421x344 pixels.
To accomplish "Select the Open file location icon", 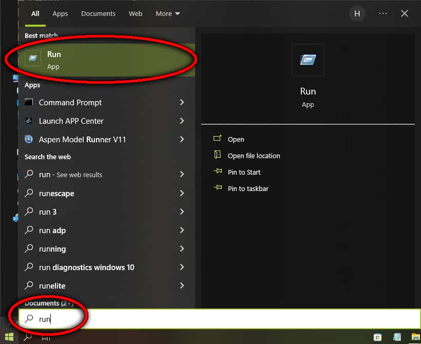I will click(x=217, y=156).
